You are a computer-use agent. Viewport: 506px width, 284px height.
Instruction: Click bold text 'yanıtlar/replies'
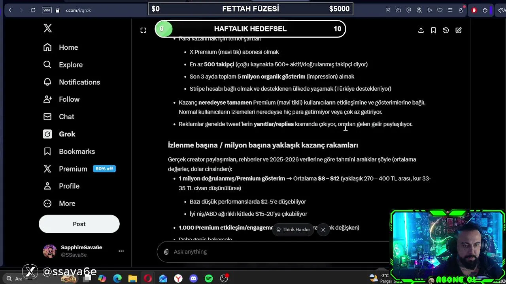point(274,124)
